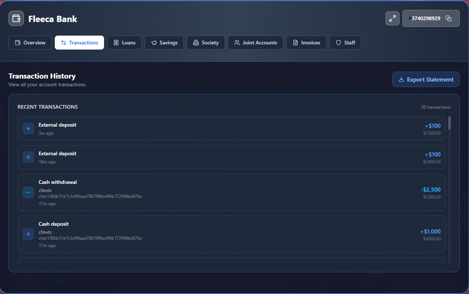Click the $2480.00 balance
Screen dimensions: 469x294
[432, 162]
